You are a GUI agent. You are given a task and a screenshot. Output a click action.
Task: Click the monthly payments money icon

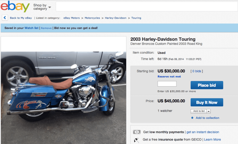point(137,132)
